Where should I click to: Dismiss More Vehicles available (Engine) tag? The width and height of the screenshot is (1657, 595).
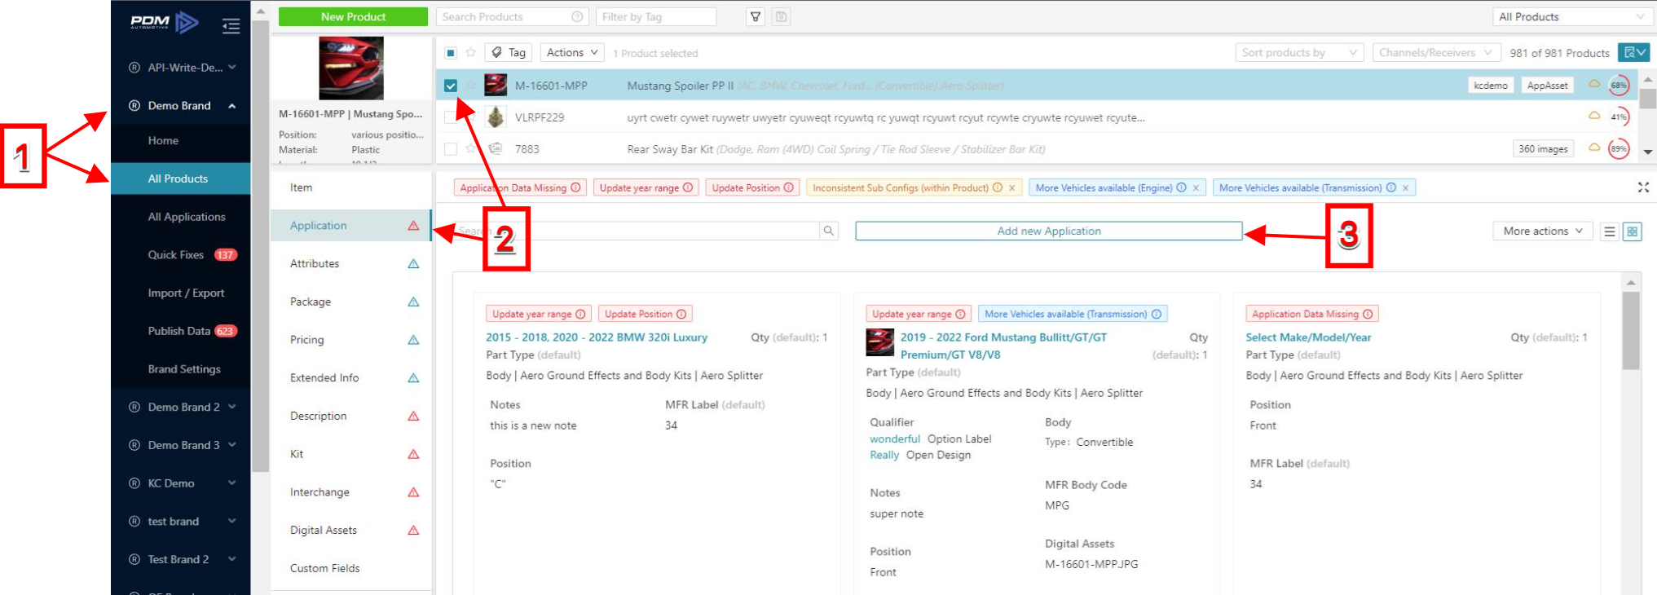click(1196, 188)
